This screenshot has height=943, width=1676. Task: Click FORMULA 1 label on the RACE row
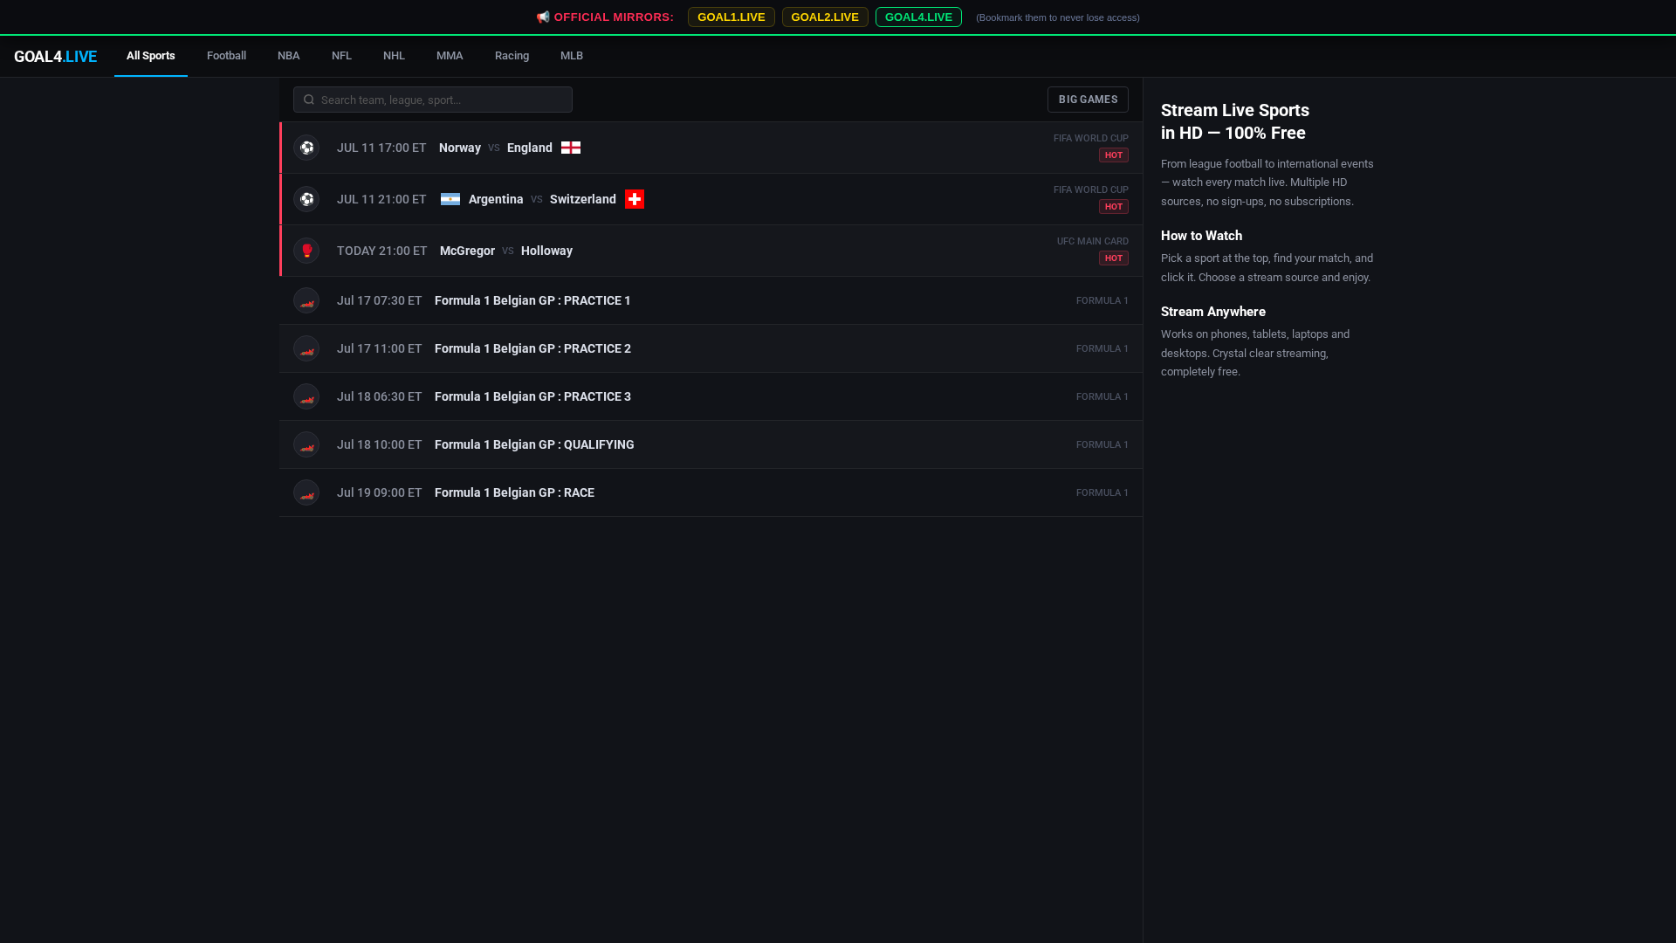(x=1102, y=492)
